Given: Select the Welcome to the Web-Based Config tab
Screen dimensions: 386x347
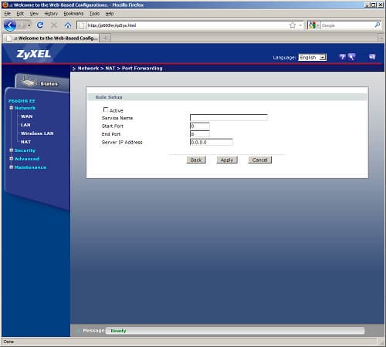Looking at the screenshot, I should (x=52, y=38).
